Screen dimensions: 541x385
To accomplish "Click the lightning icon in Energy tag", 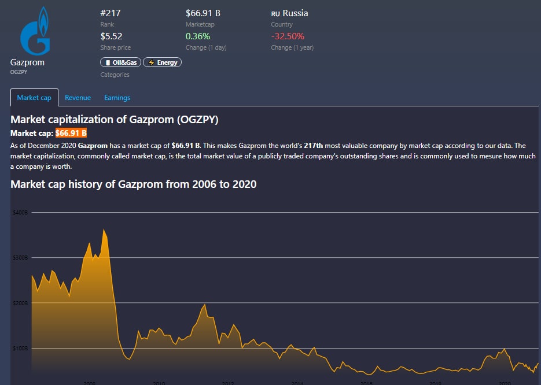I will tap(151, 62).
